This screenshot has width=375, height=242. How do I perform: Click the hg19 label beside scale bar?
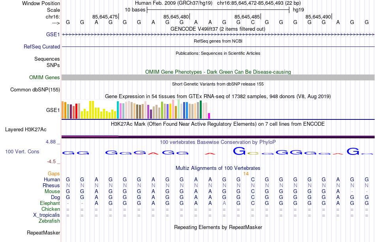click(298, 10)
